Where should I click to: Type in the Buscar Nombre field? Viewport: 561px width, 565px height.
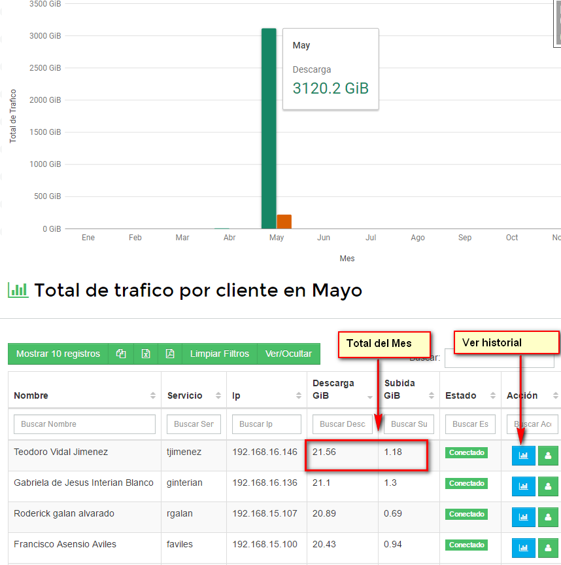click(84, 424)
